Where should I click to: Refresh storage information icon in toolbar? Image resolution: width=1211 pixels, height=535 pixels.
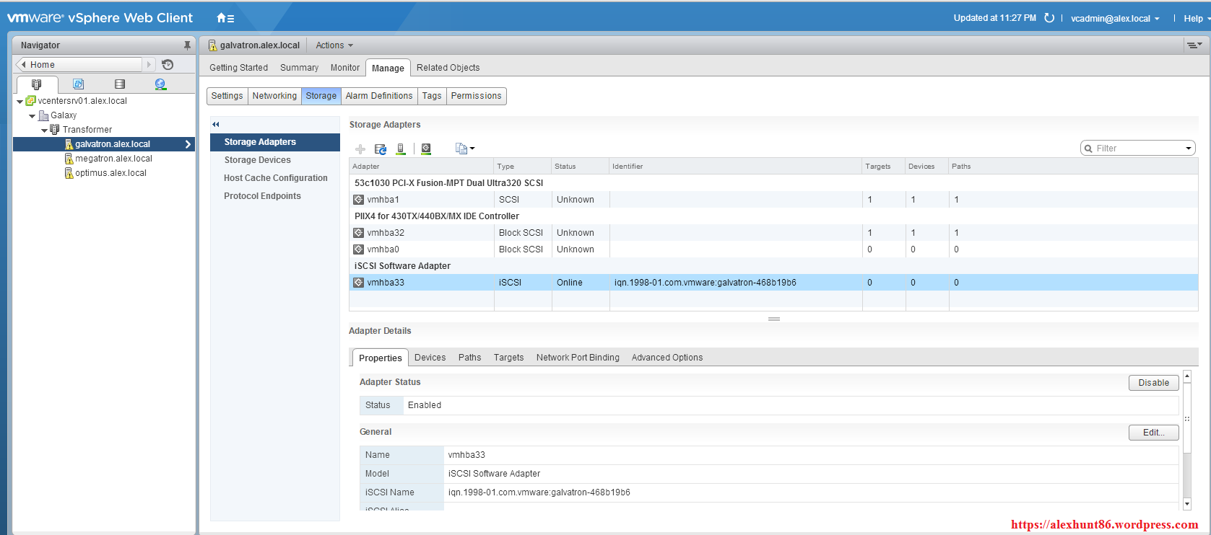[x=381, y=149]
